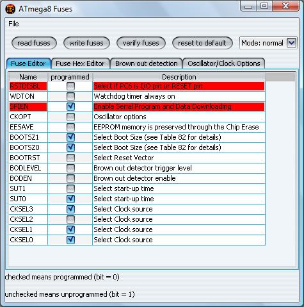Switch to the Fuse Hex Editor tab
304x307 pixels.
point(80,63)
